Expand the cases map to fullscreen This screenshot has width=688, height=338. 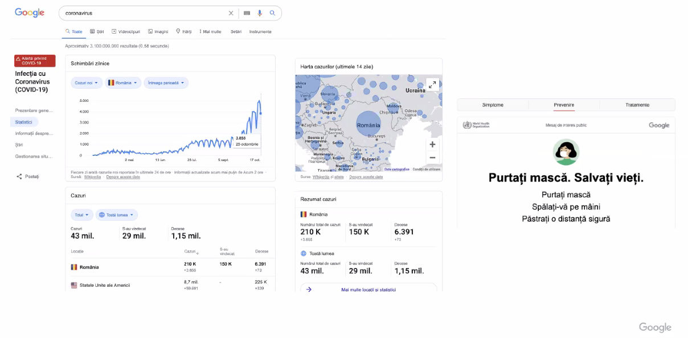pyautogui.click(x=432, y=84)
